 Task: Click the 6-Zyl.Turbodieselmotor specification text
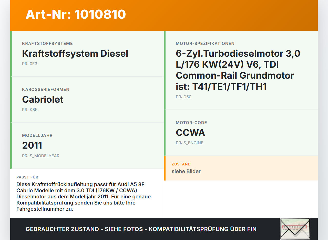pos(238,70)
